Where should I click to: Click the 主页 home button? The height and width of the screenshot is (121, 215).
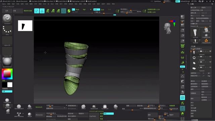click(7, 11)
